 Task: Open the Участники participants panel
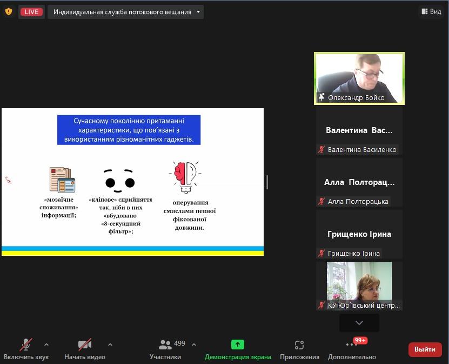tap(165, 349)
